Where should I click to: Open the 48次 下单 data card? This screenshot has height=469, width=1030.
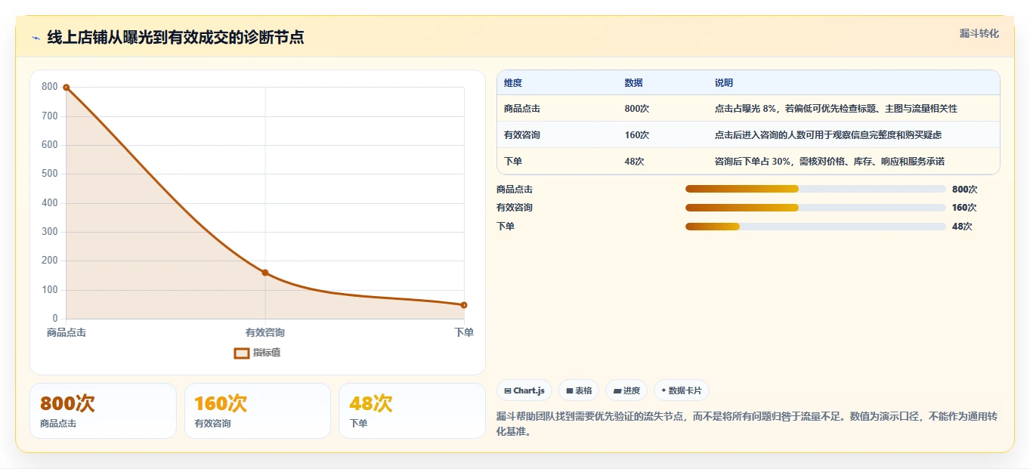[412, 411]
